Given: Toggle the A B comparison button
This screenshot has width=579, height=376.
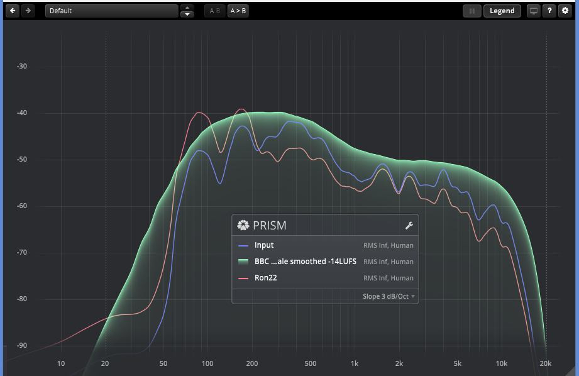Looking at the screenshot, I should 214,11.
